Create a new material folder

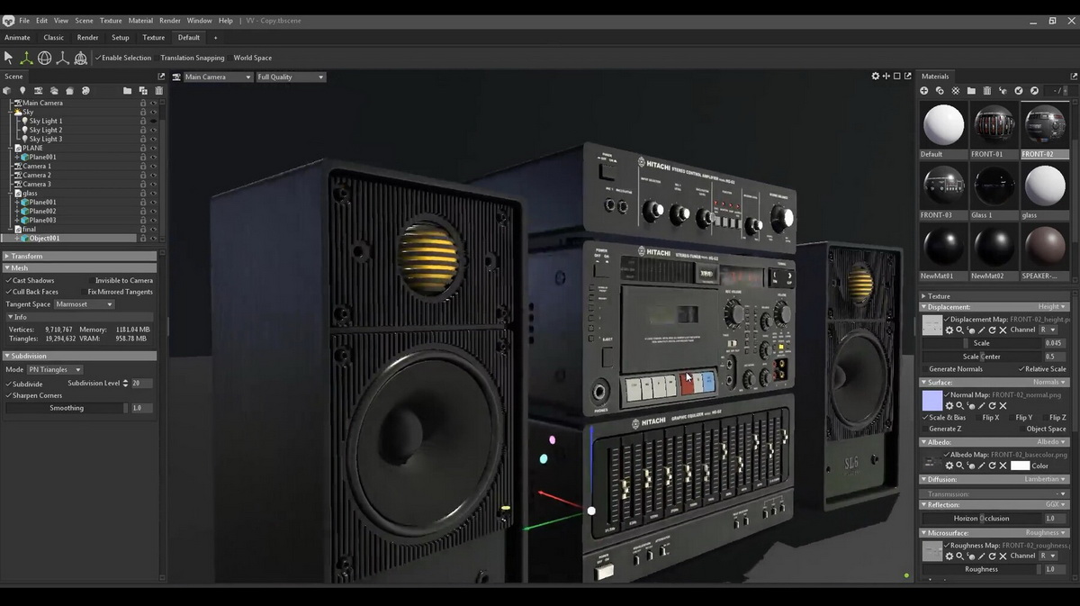coord(971,91)
